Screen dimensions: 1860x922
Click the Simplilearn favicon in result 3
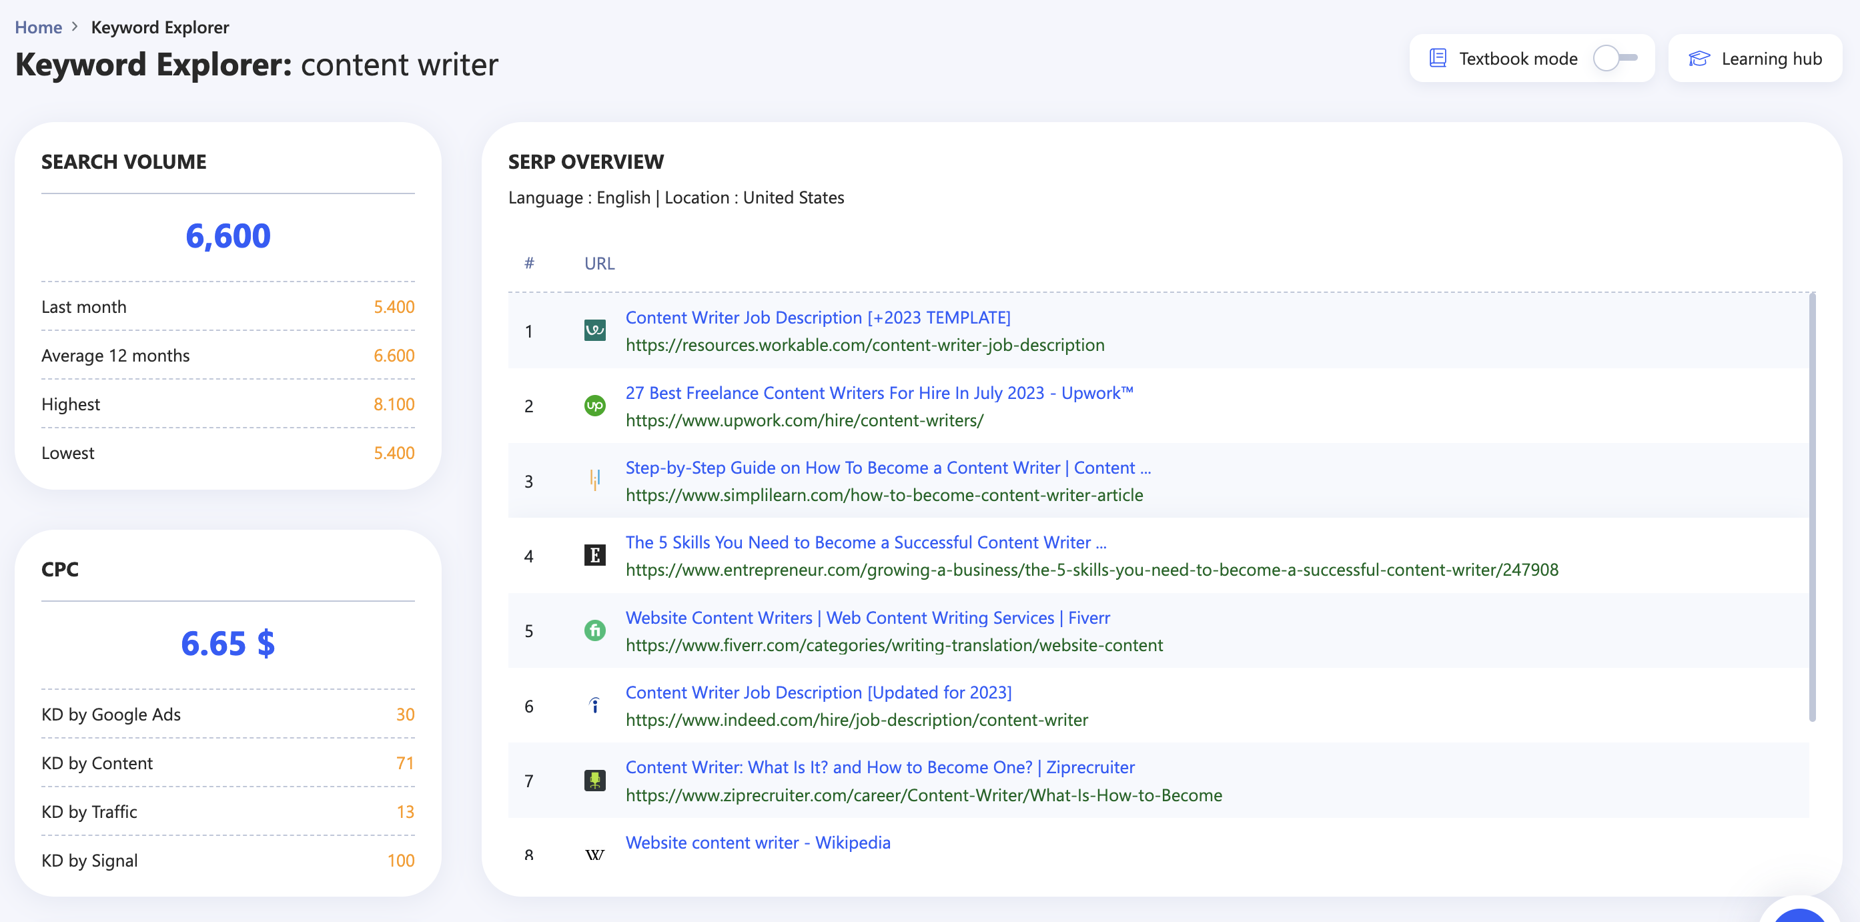594,481
